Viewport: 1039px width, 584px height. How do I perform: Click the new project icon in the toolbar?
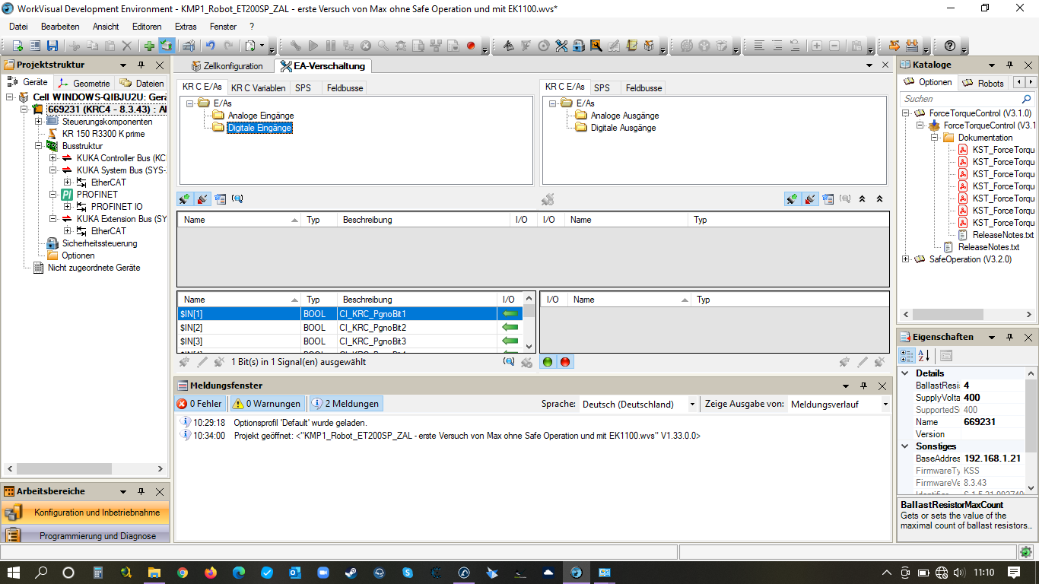point(17,46)
